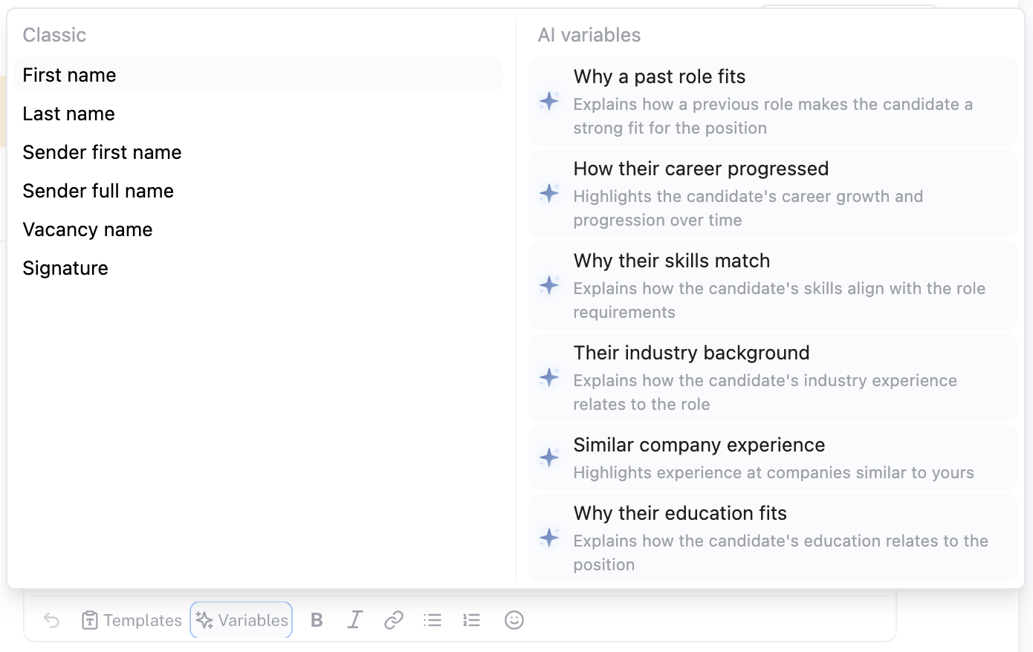Viewport: 1033px width, 652px height.
Task: Insert the Last name variable
Action: tap(259, 114)
